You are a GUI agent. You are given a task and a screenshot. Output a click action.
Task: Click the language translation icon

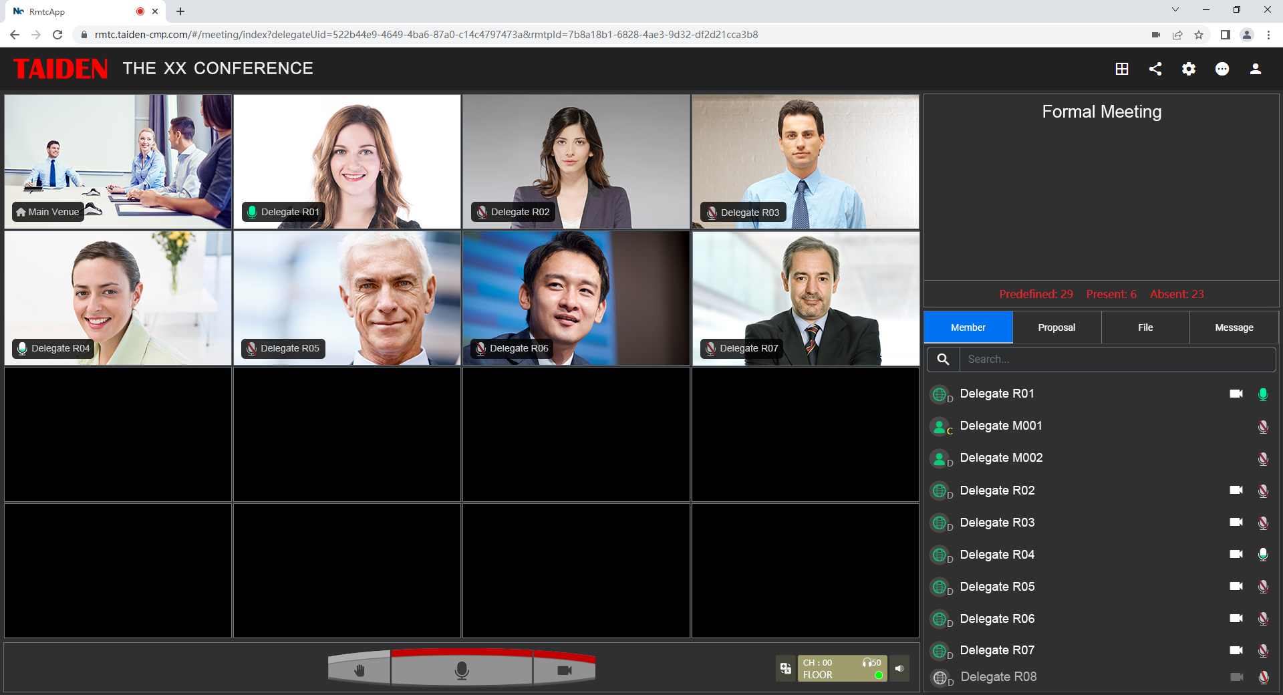786,668
